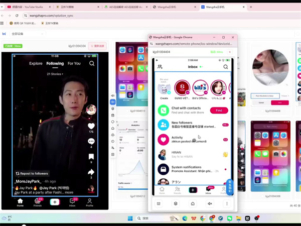Open the kjy01004308 phone thumbnail
This screenshot has height=226, width=301.
point(270,156)
